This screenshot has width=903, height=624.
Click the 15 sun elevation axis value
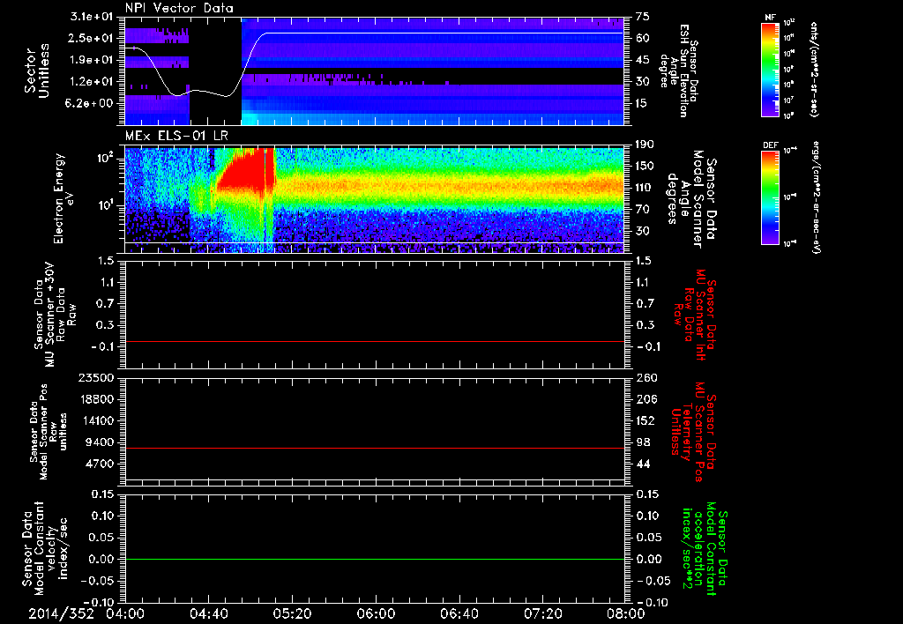[x=643, y=103]
